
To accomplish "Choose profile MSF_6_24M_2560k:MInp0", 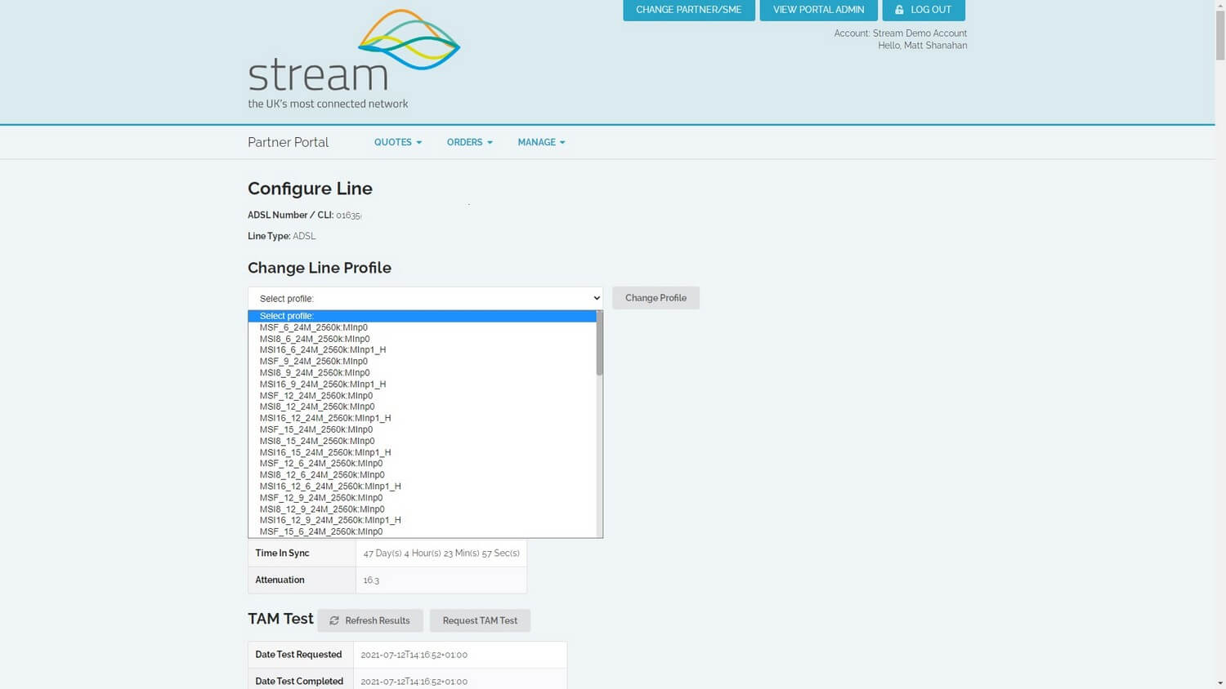I will coord(315,327).
